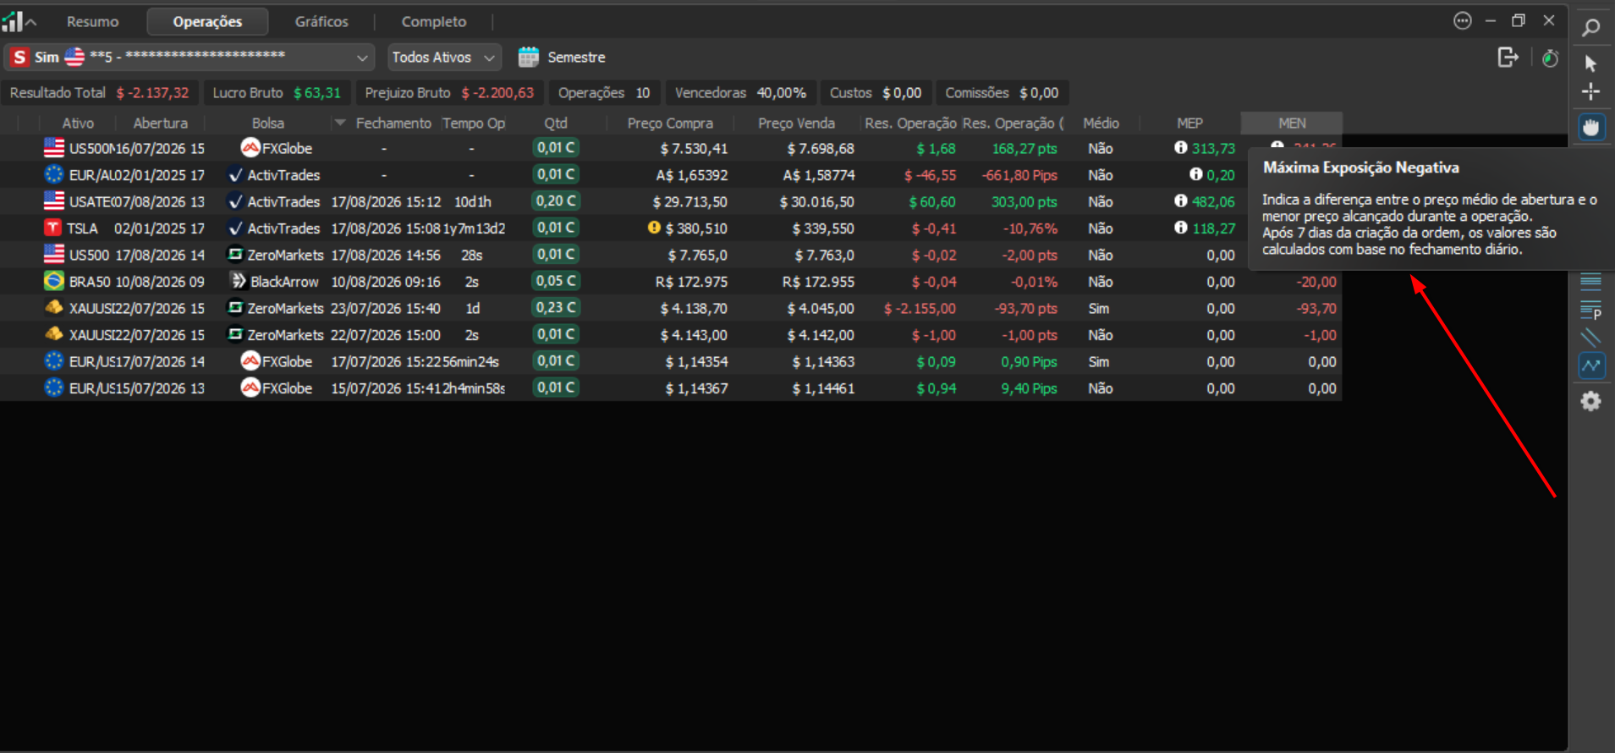Open the three-dots options menu
The image size is (1615, 753).
coord(1463,21)
